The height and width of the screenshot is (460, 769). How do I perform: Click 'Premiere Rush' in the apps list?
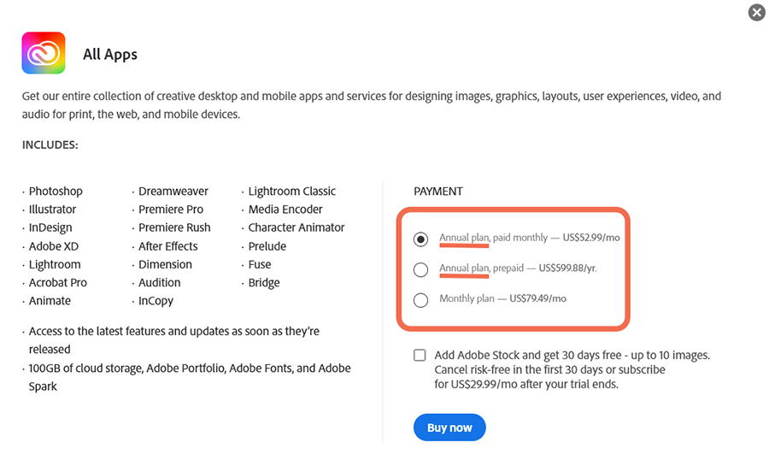pyautogui.click(x=174, y=227)
